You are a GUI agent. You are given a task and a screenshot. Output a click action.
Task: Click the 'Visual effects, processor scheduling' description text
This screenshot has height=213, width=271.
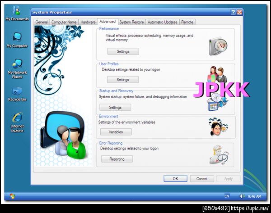click(x=150, y=37)
